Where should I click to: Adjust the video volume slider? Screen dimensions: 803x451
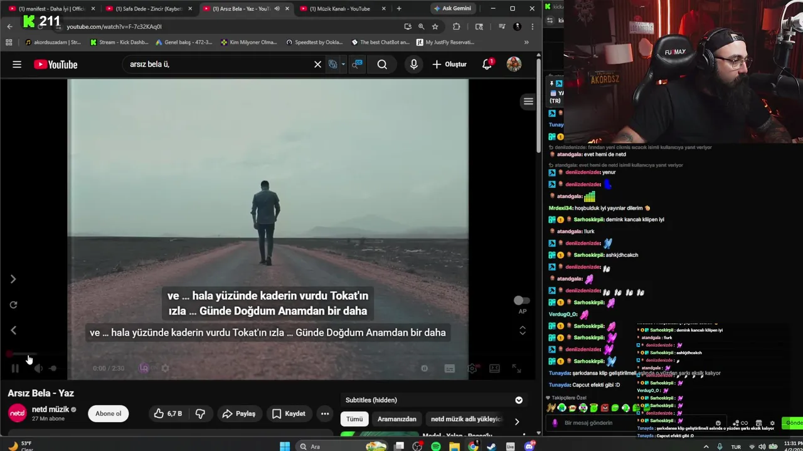click(53, 368)
